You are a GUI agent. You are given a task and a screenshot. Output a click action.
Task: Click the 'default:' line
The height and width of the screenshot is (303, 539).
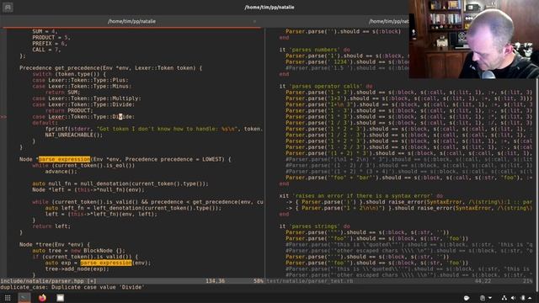45,123
